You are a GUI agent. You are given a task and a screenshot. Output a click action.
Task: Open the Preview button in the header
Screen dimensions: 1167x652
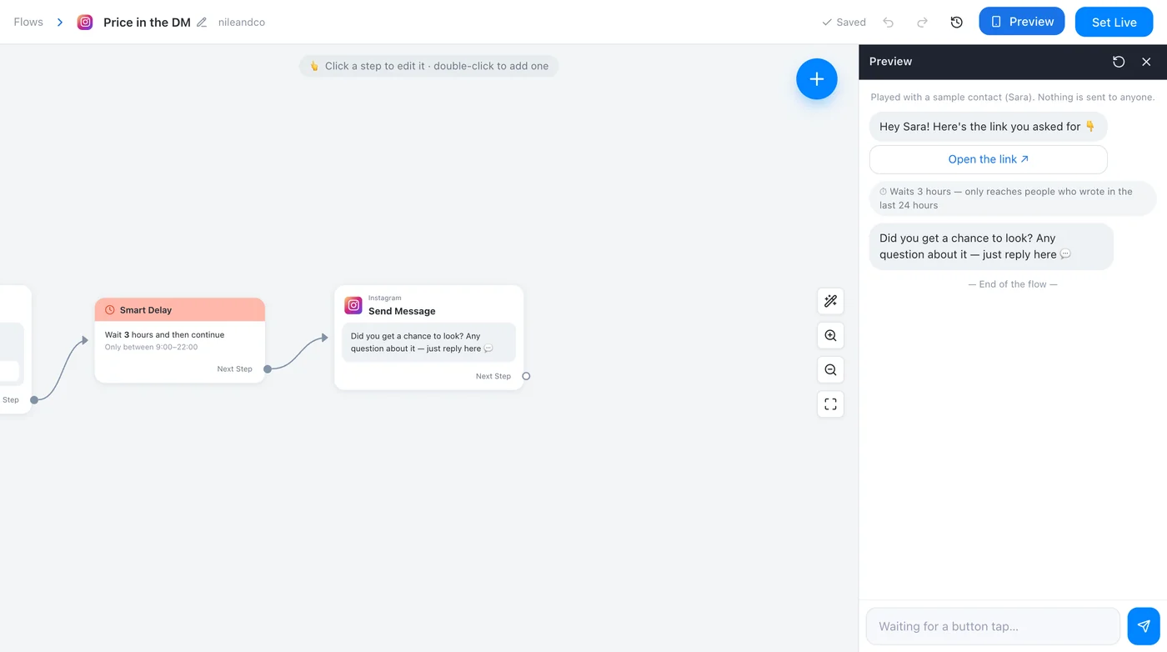tap(1022, 22)
